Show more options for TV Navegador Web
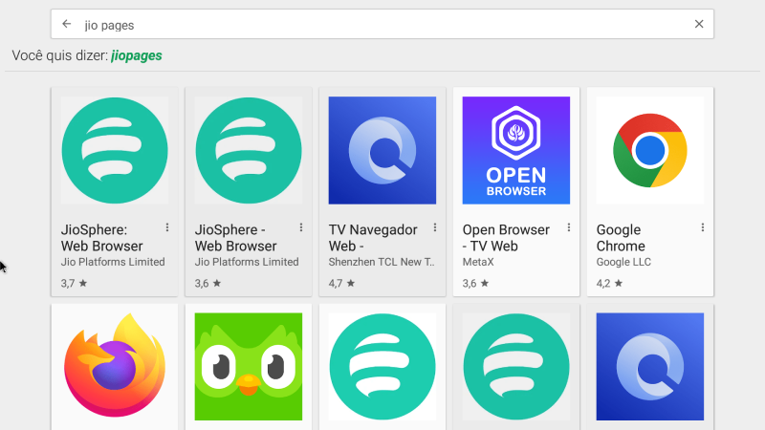The image size is (765, 430). click(435, 227)
